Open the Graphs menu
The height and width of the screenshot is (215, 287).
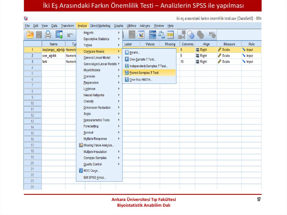(x=119, y=26)
